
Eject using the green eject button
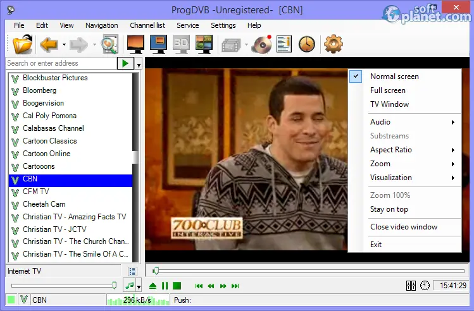coord(153,286)
